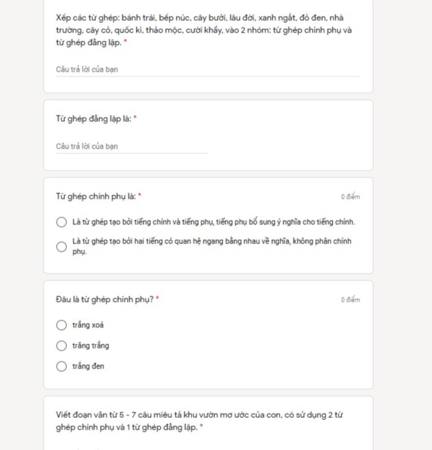Choose 'quan hệ ngang bằng nhau' definition option
The width and height of the screenshot is (432, 450).
tap(61, 247)
